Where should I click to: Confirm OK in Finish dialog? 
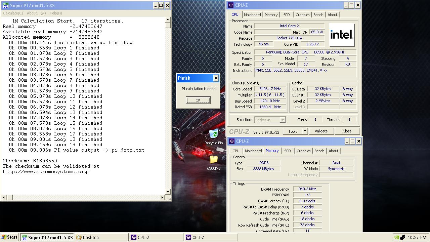[198, 100]
